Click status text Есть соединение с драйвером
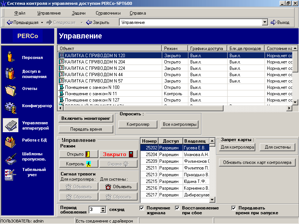Image resolution: width=299 pixels, height=224 pixels. (x=104, y=221)
